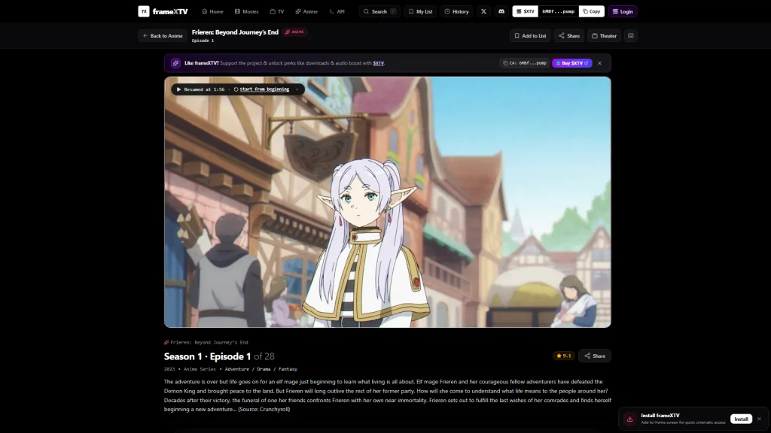The image size is (771, 433).
Task: Click the Search box in the header
Action: click(379, 11)
